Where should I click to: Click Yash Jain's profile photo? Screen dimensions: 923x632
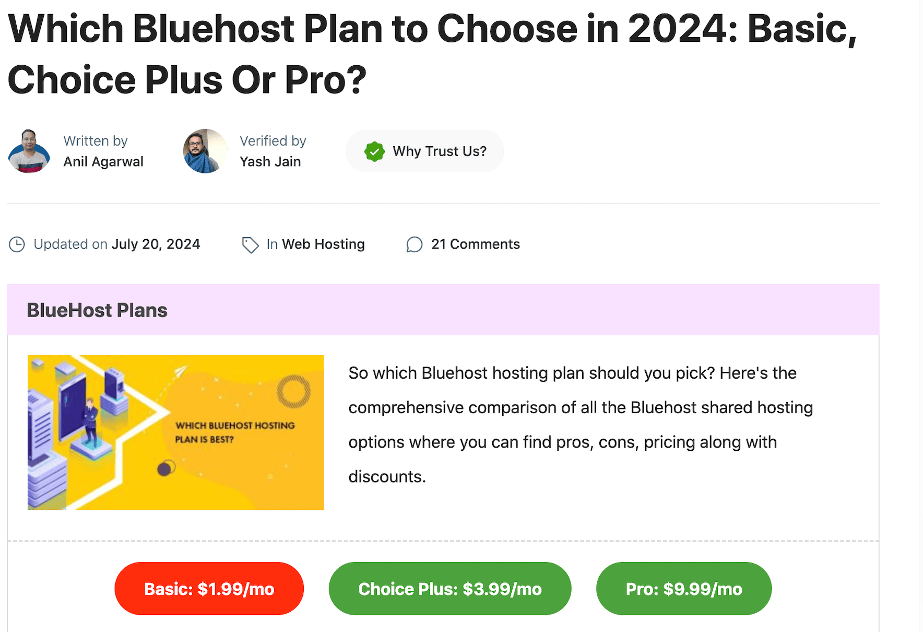pyautogui.click(x=205, y=151)
